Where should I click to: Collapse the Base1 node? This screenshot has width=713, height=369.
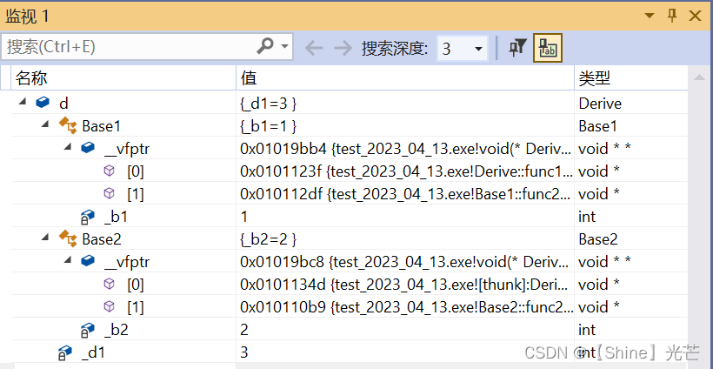click(44, 124)
